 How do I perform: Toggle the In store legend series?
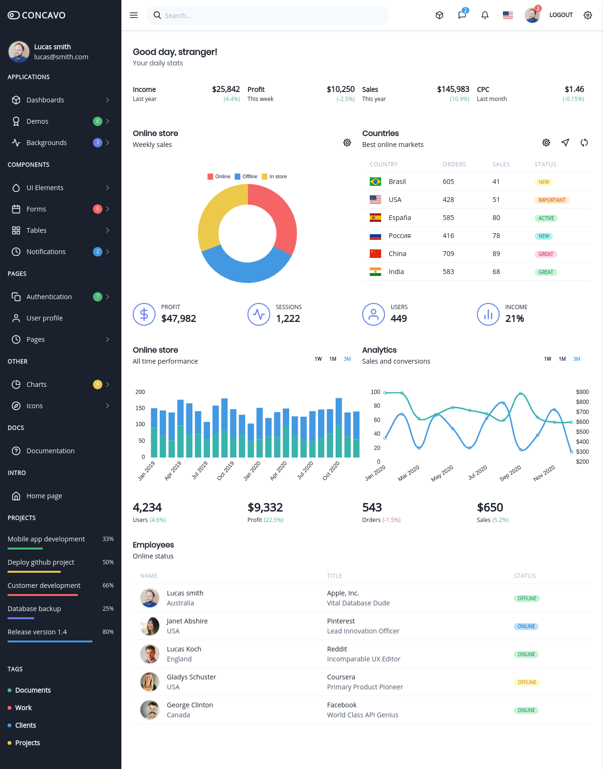274,176
